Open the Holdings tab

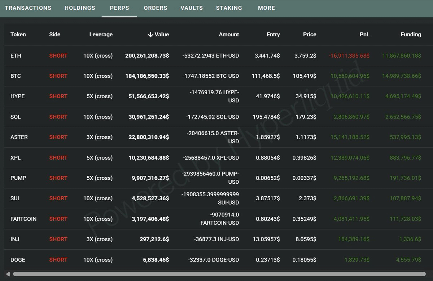point(80,8)
